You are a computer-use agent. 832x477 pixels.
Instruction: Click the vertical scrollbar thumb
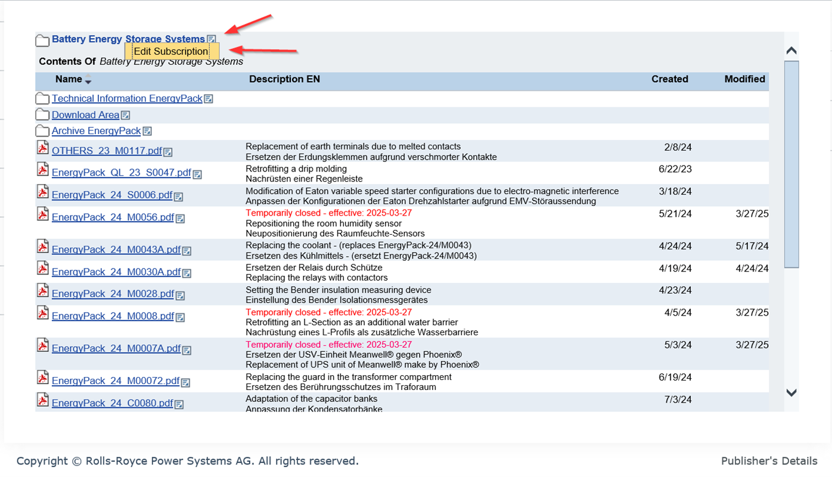[x=791, y=164]
